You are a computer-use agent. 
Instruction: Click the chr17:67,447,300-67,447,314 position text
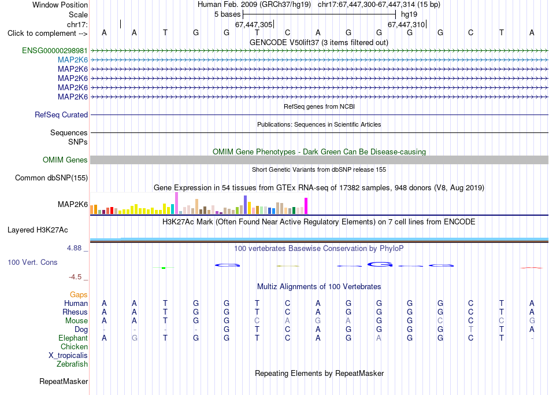click(379, 5)
